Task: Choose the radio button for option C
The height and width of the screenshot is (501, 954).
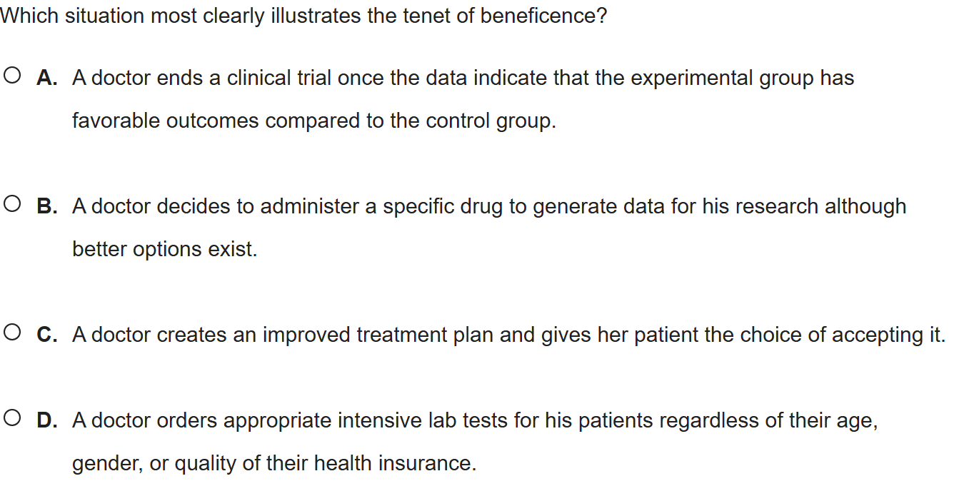Action: [11, 333]
